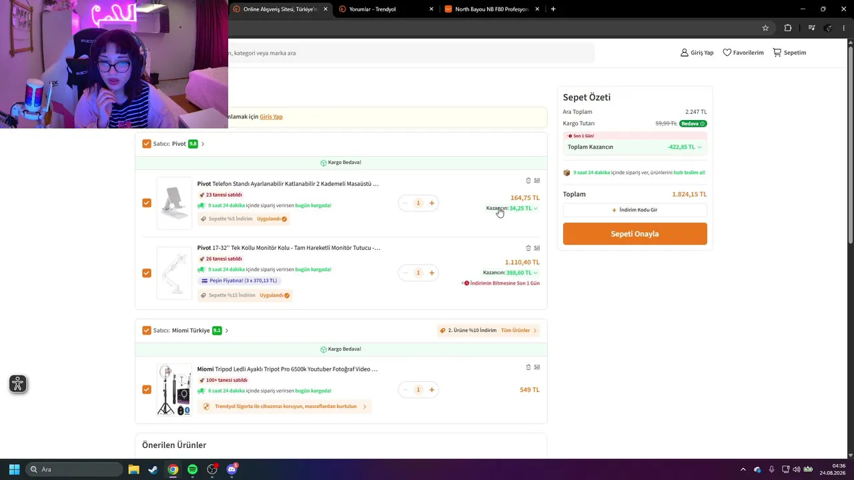The image size is (854, 480).
Task: Open Pivot Telefon Standı product title
Action: click(288, 184)
